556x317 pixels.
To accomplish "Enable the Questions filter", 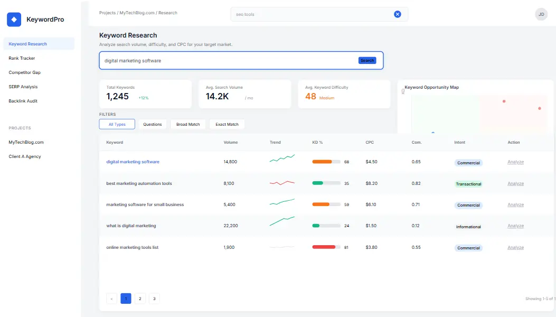I will click(153, 124).
